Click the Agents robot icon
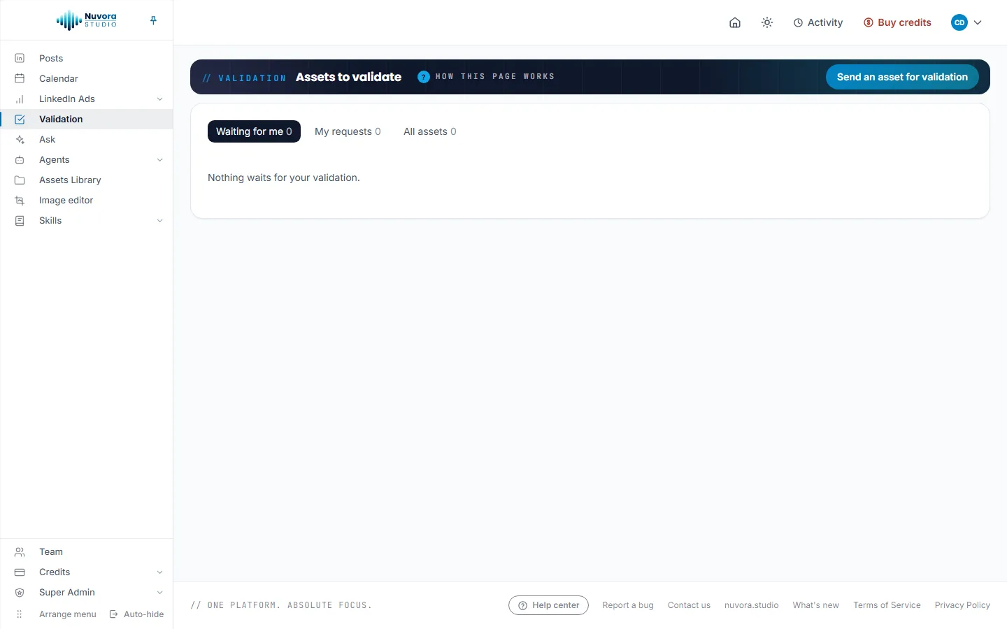1007x629 pixels. pos(20,159)
